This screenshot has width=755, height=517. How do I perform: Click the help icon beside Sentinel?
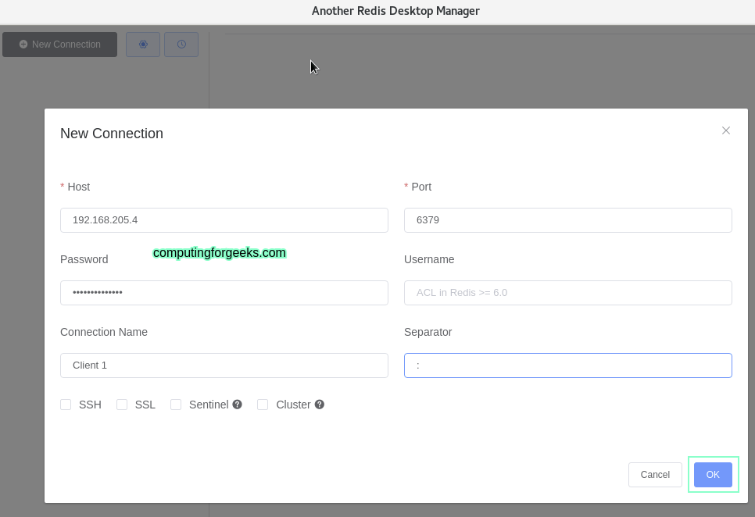[237, 405]
